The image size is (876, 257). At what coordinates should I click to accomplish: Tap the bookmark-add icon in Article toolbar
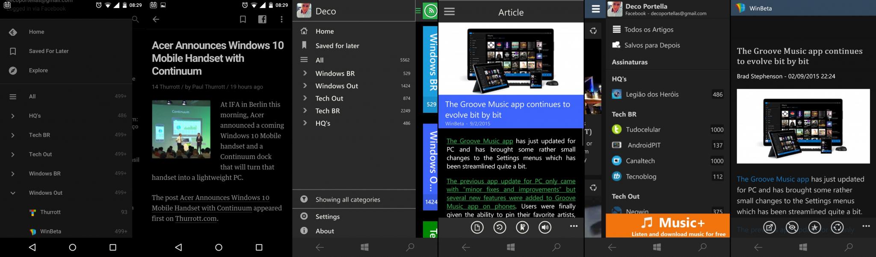(522, 228)
